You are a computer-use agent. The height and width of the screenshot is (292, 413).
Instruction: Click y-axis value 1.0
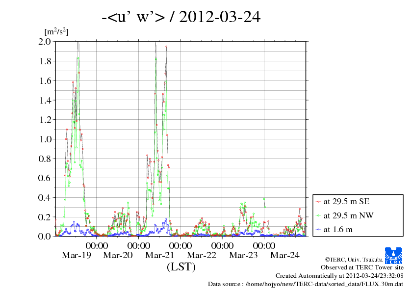click(45, 139)
